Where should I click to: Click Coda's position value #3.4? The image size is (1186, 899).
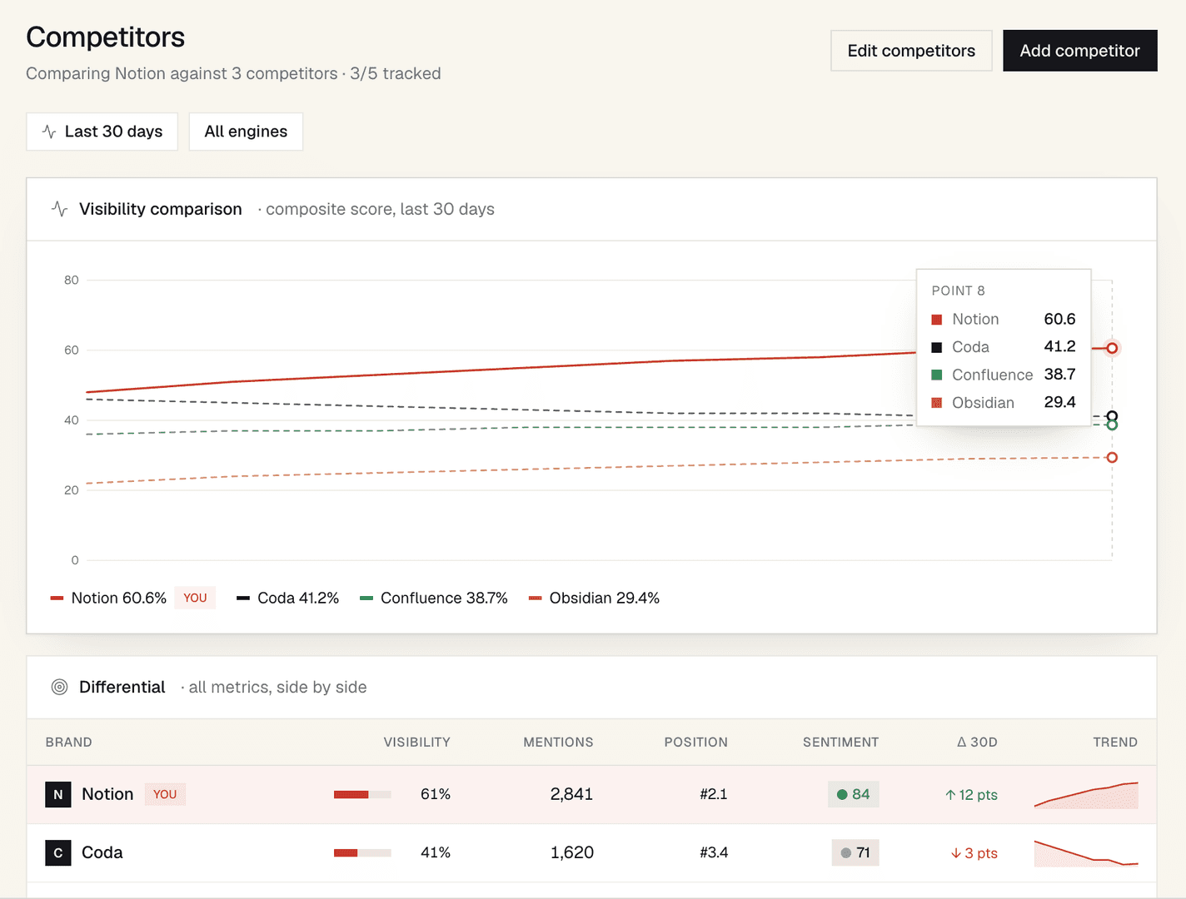point(714,852)
